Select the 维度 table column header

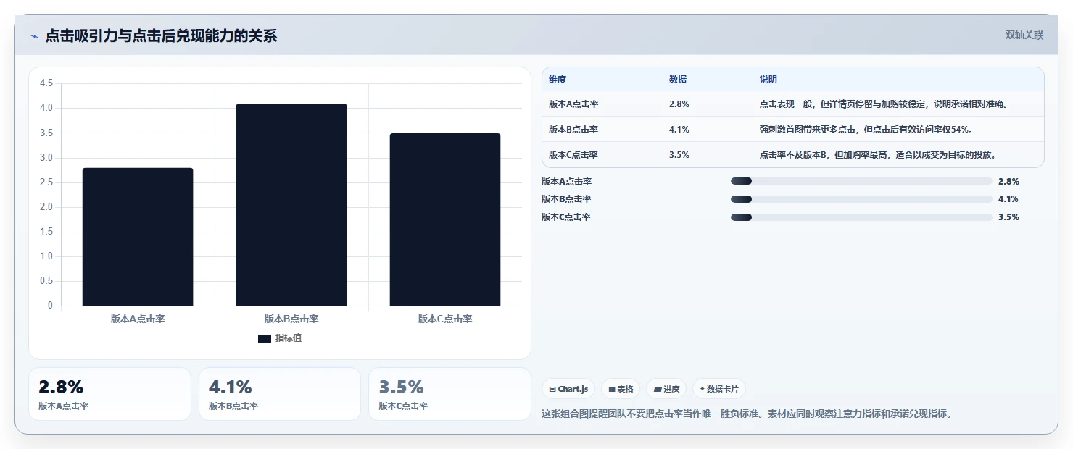[x=558, y=80]
